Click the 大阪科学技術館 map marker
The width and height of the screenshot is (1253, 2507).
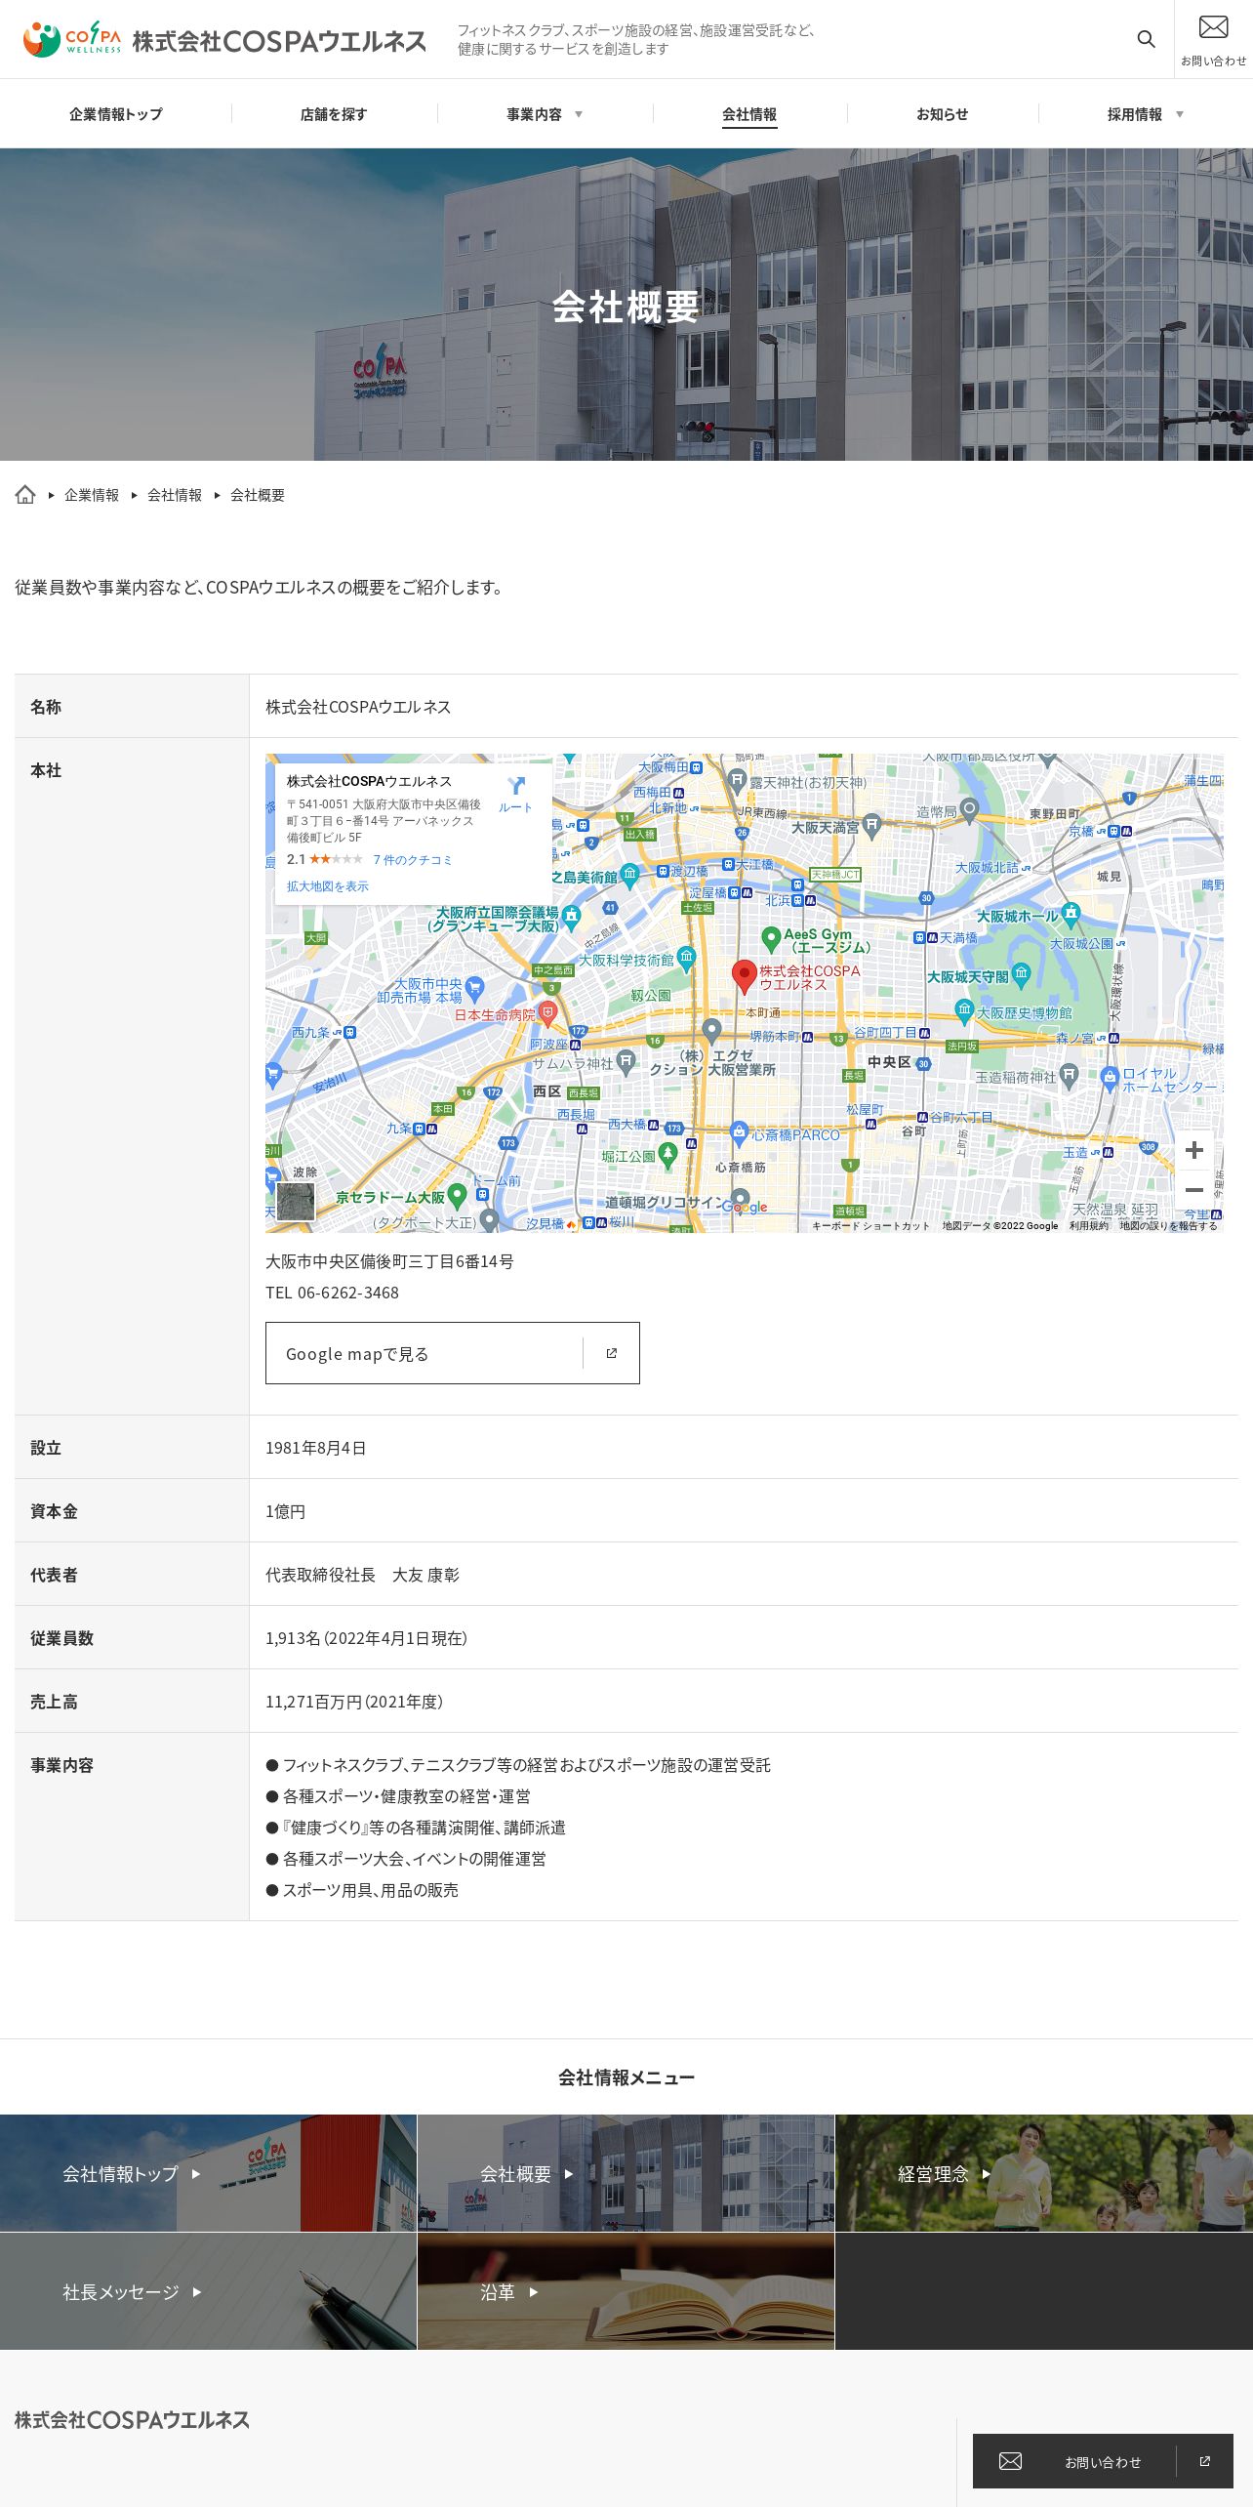pos(687,958)
